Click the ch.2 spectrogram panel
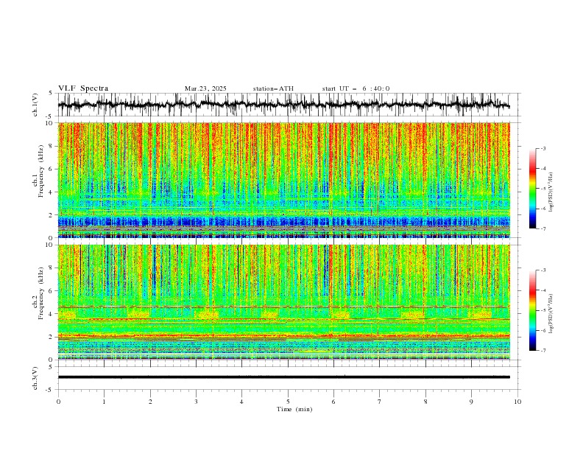 point(284,302)
